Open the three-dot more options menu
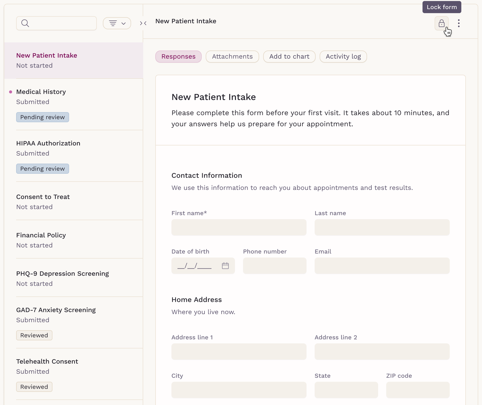The height and width of the screenshot is (405, 482). pos(459,23)
